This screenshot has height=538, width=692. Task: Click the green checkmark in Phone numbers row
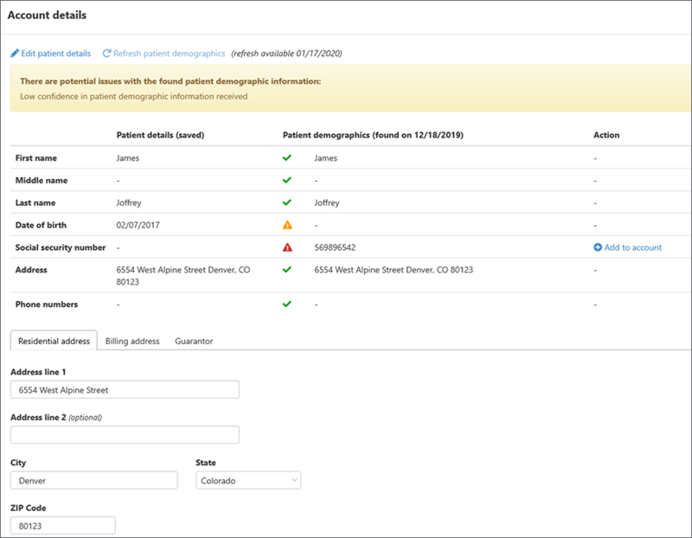click(x=287, y=304)
